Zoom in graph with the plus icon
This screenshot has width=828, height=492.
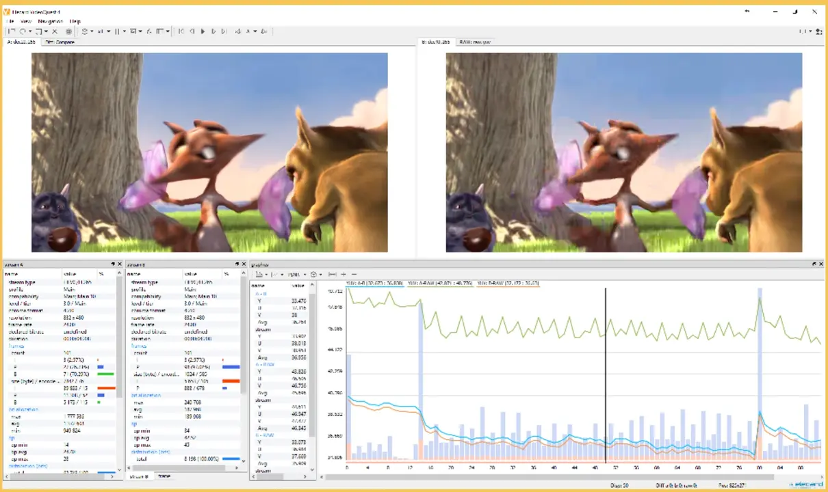click(x=344, y=274)
